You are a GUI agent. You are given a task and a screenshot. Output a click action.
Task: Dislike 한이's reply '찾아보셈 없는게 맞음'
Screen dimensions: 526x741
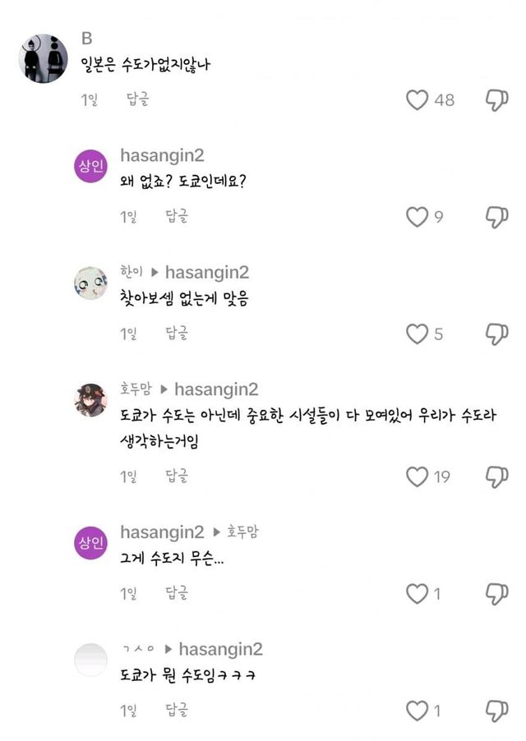[496, 334]
